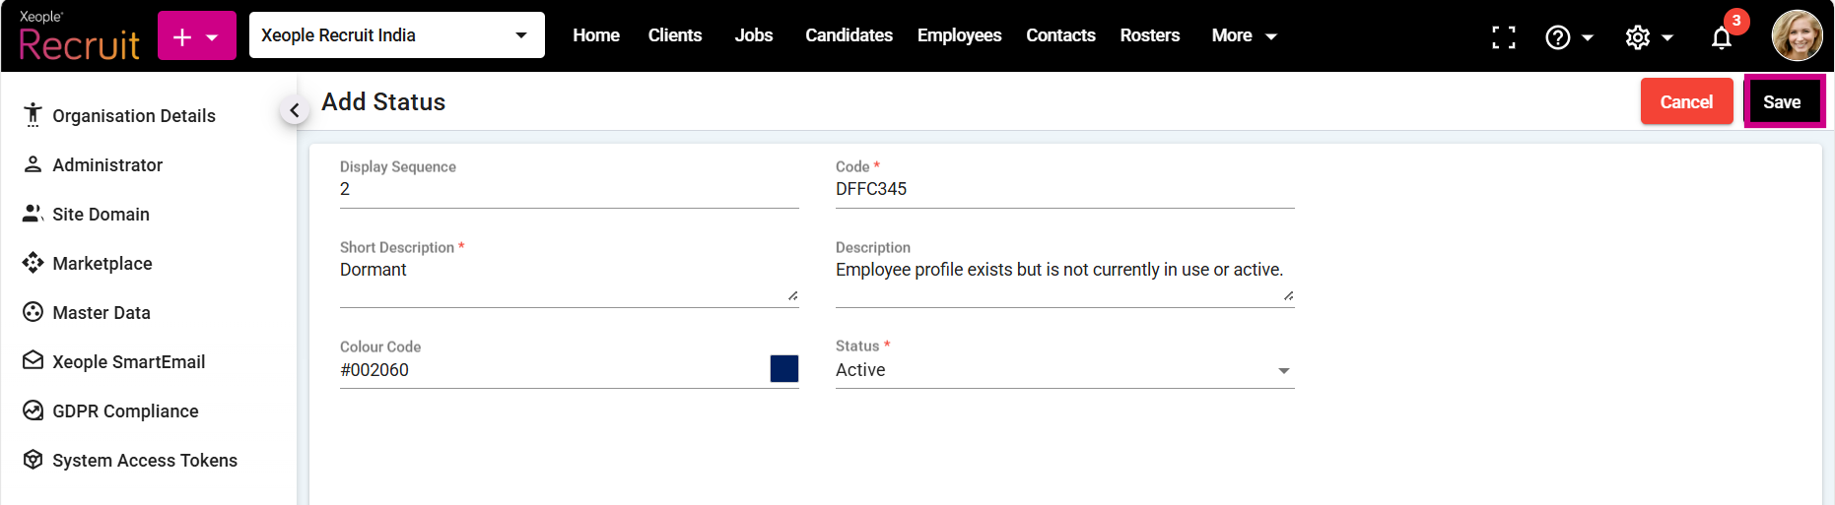Collapse the sidebar with the chevron arrow
This screenshot has width=1835, height=505.
click(294, 110)
